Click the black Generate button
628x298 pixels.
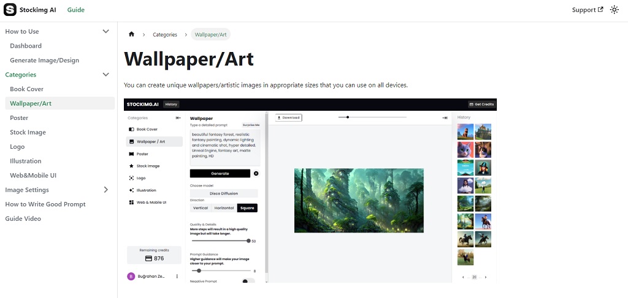pyautogui.click(x=220, y=173)
